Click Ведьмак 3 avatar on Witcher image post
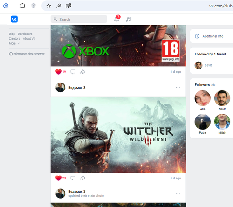 click(60, 87)
